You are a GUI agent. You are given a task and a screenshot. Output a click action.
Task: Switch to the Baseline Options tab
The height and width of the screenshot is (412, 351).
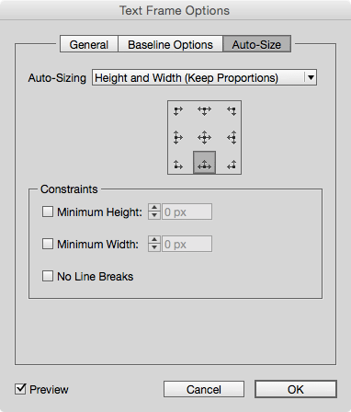[x=170, y=44]
